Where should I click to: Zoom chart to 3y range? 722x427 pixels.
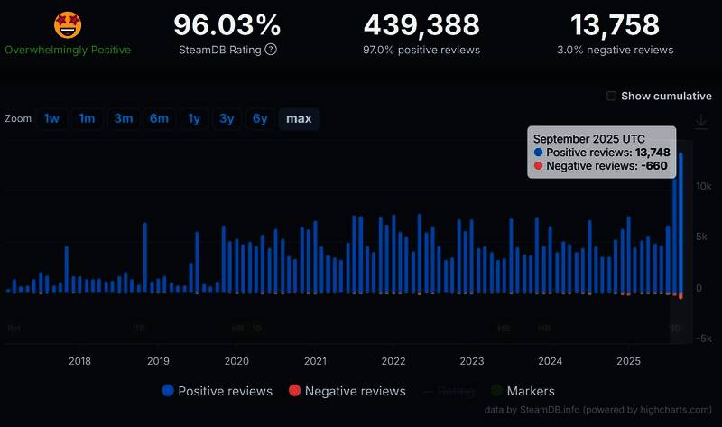[227, 118]
